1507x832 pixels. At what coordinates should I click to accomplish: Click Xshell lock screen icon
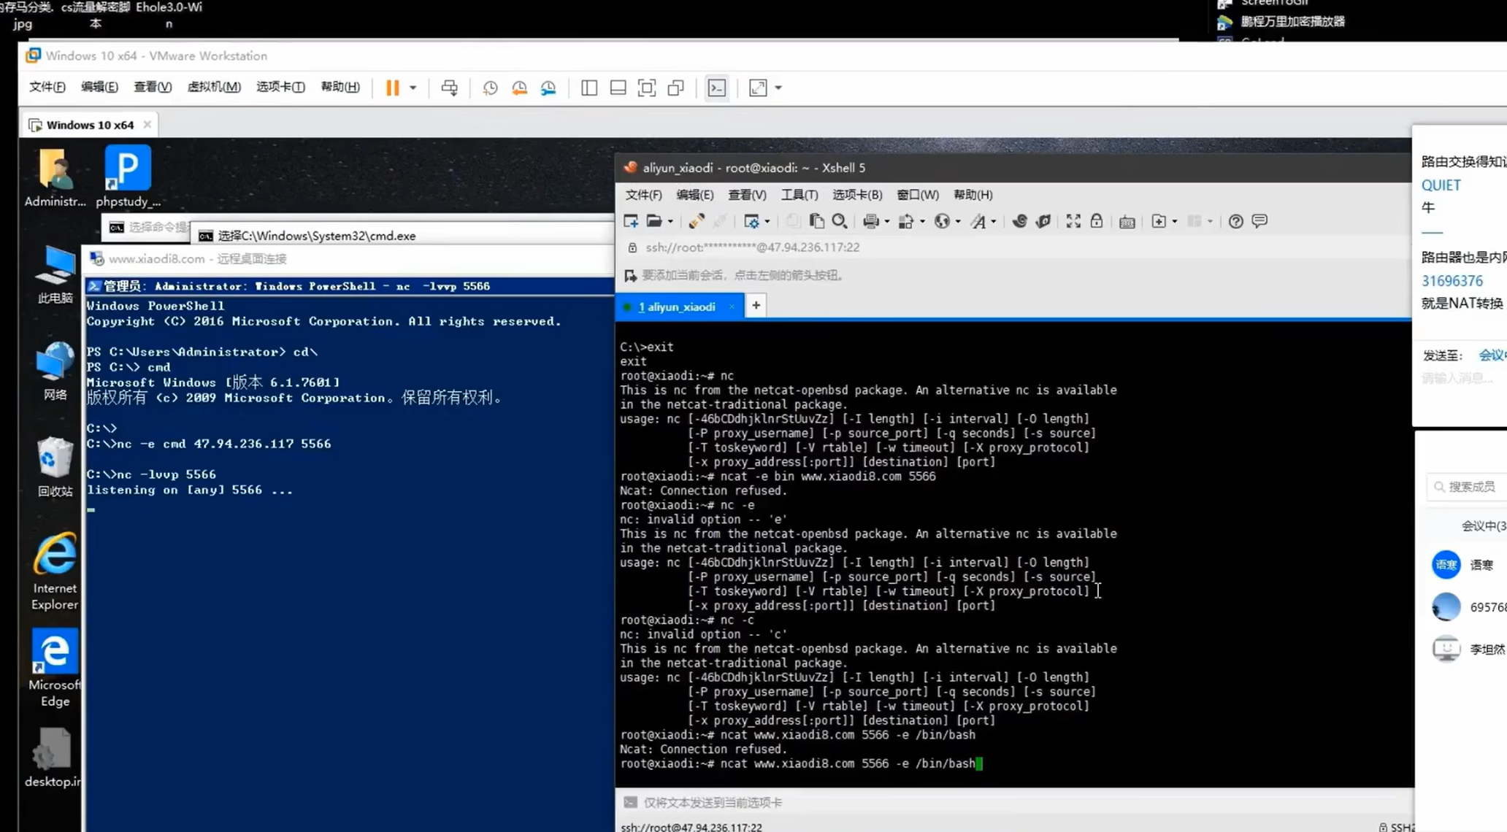(1097, 221)
